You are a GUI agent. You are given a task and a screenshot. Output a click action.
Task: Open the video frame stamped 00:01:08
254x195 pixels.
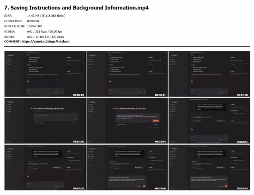coord(209,74)
